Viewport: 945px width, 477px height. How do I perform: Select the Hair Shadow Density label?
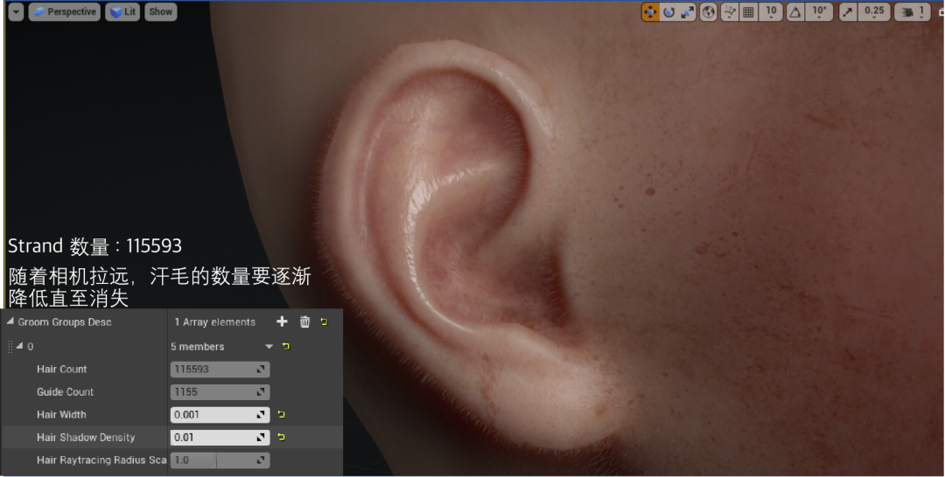tap(86, 438)
